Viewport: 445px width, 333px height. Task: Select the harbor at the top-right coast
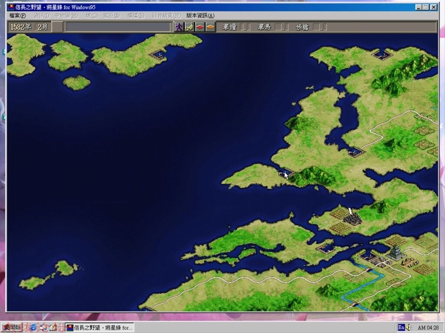pos(382,54)
